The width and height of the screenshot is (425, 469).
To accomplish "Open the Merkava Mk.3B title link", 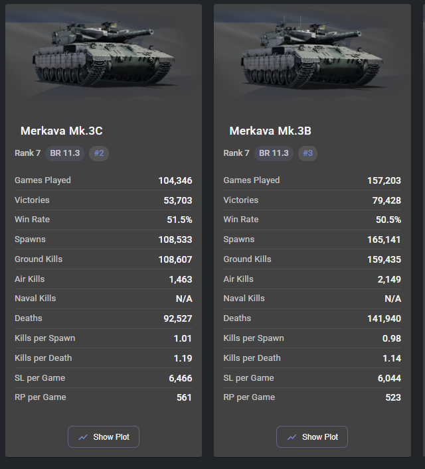I will [270, 131].
